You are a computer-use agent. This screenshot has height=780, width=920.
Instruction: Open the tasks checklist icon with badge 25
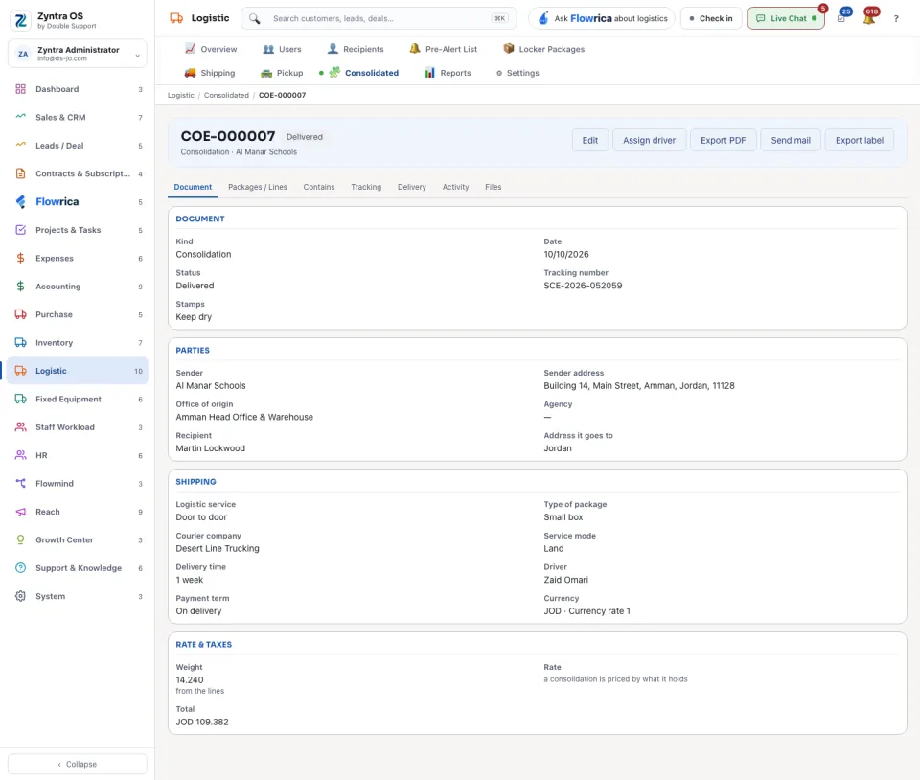tap(841, 18)
